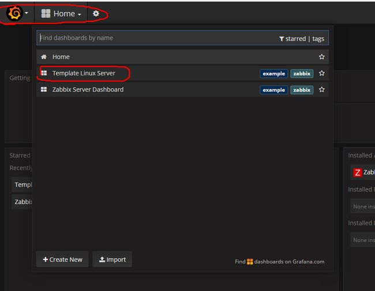Star the Template Linux Server dashboard
This screenshot has height=291, width=375.
click(x=322, y=73)
